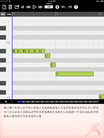Jump to bar 17 in overview strip
This screenshot has width=104, height=138.
tap(96, 102)
